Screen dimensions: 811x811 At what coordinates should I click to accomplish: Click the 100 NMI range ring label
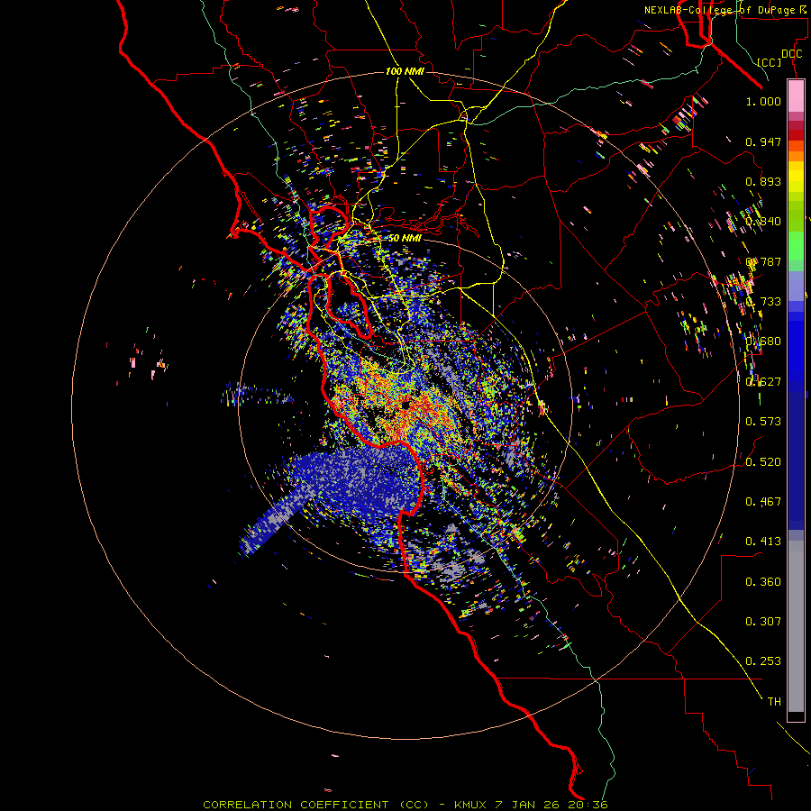(405, 71)
